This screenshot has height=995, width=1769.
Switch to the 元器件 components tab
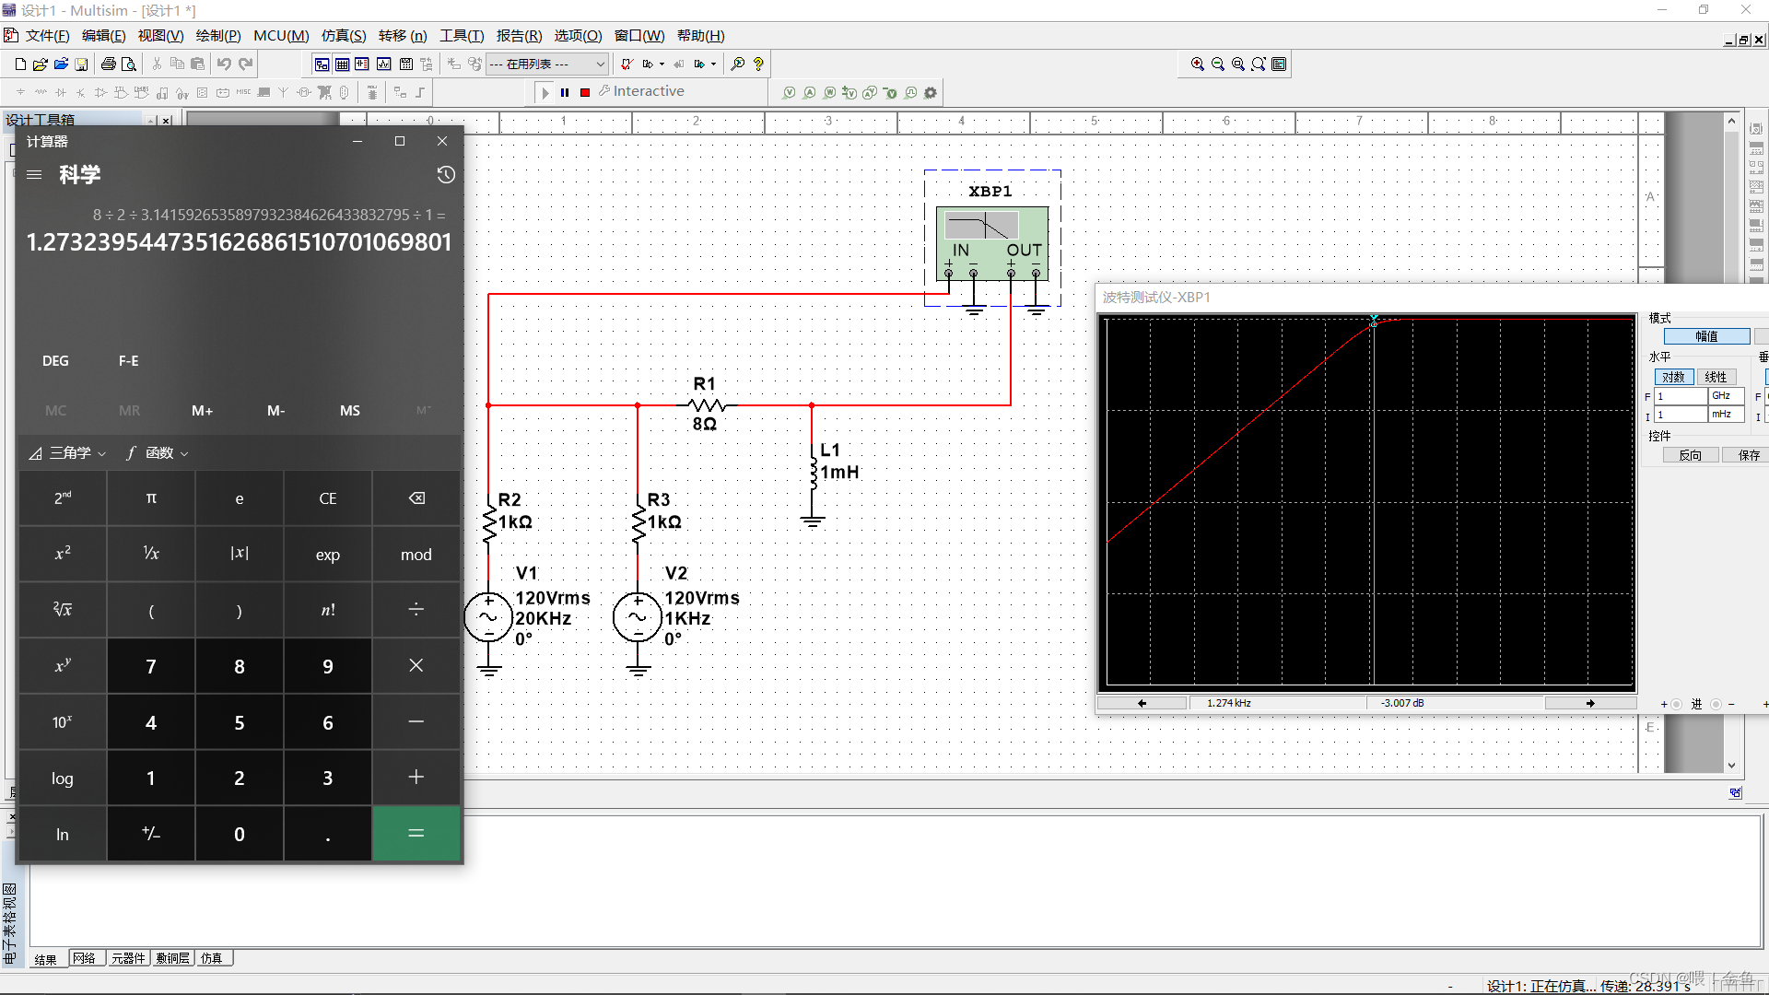128,958
